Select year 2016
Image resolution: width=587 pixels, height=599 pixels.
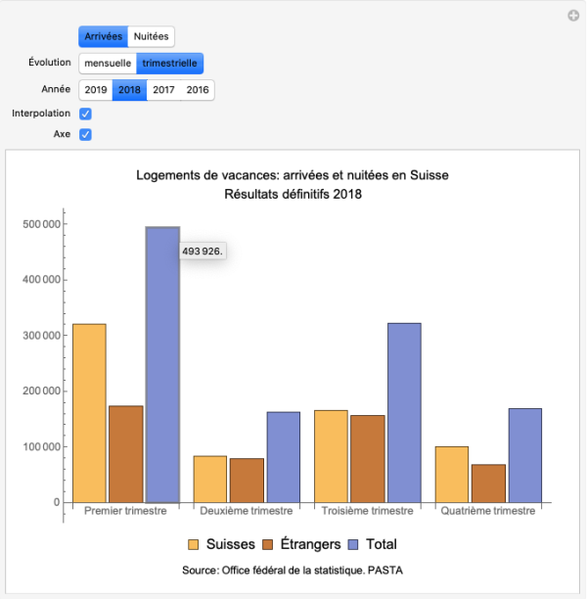coord(197,89)
